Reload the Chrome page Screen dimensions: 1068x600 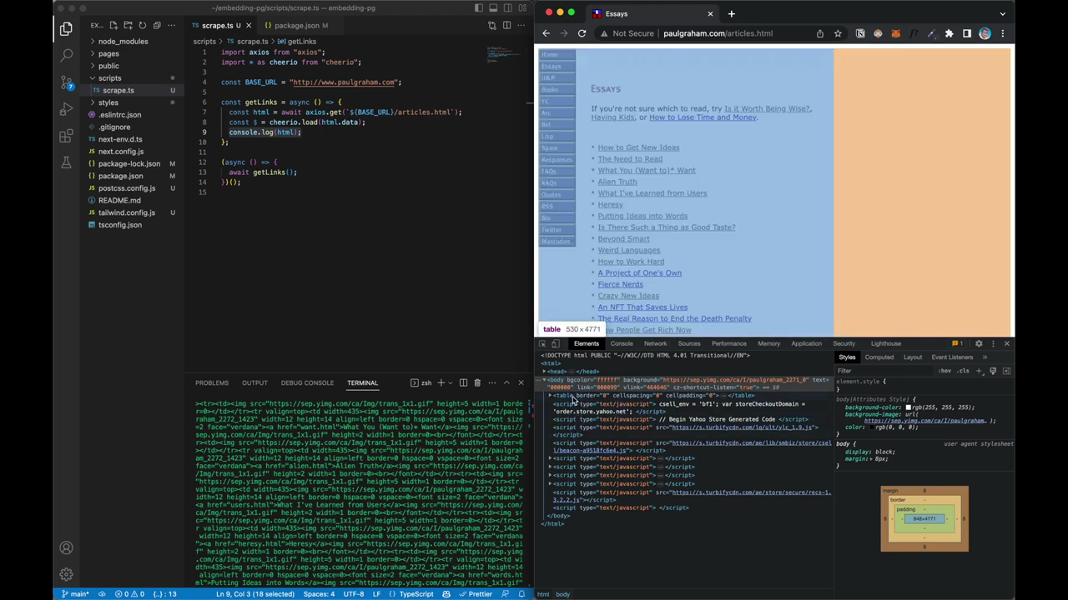[x=582, y=33]
